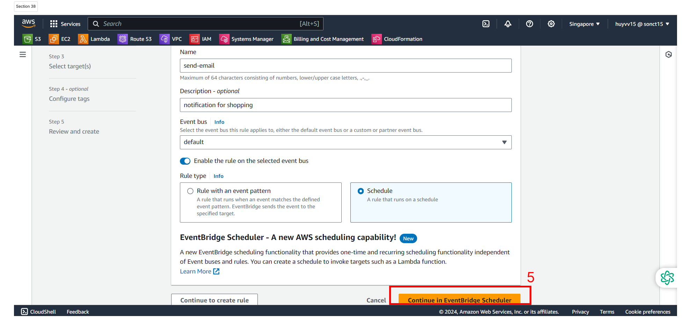Image resolution: width=691 pixels, height=330 pixels.
Task: Click the Section 38 label
Action: pyautogui.click(x=26, y=6)
